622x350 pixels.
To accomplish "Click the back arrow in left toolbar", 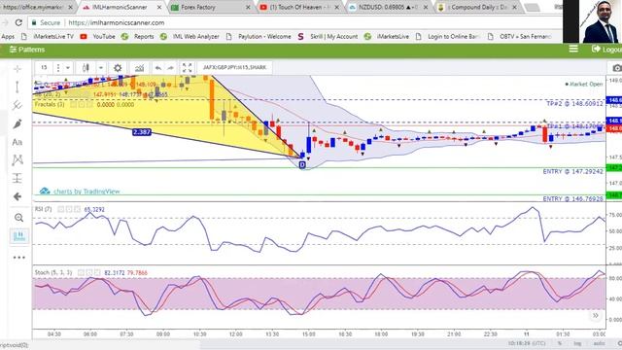I will point(17,196).
